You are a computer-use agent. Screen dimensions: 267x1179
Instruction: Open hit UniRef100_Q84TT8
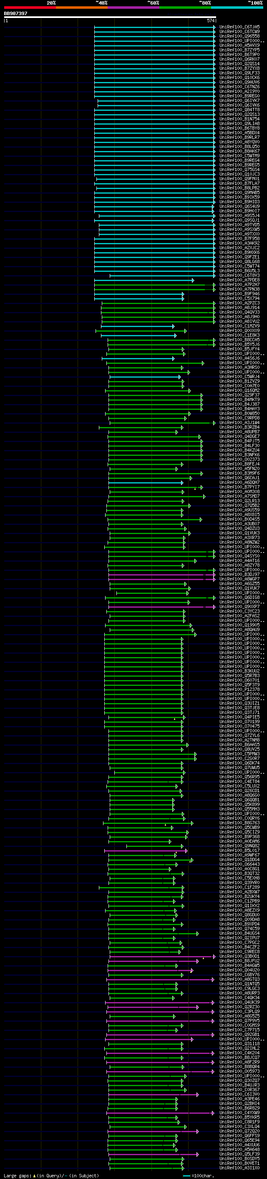pyautogui.click(x=239, y=110)
